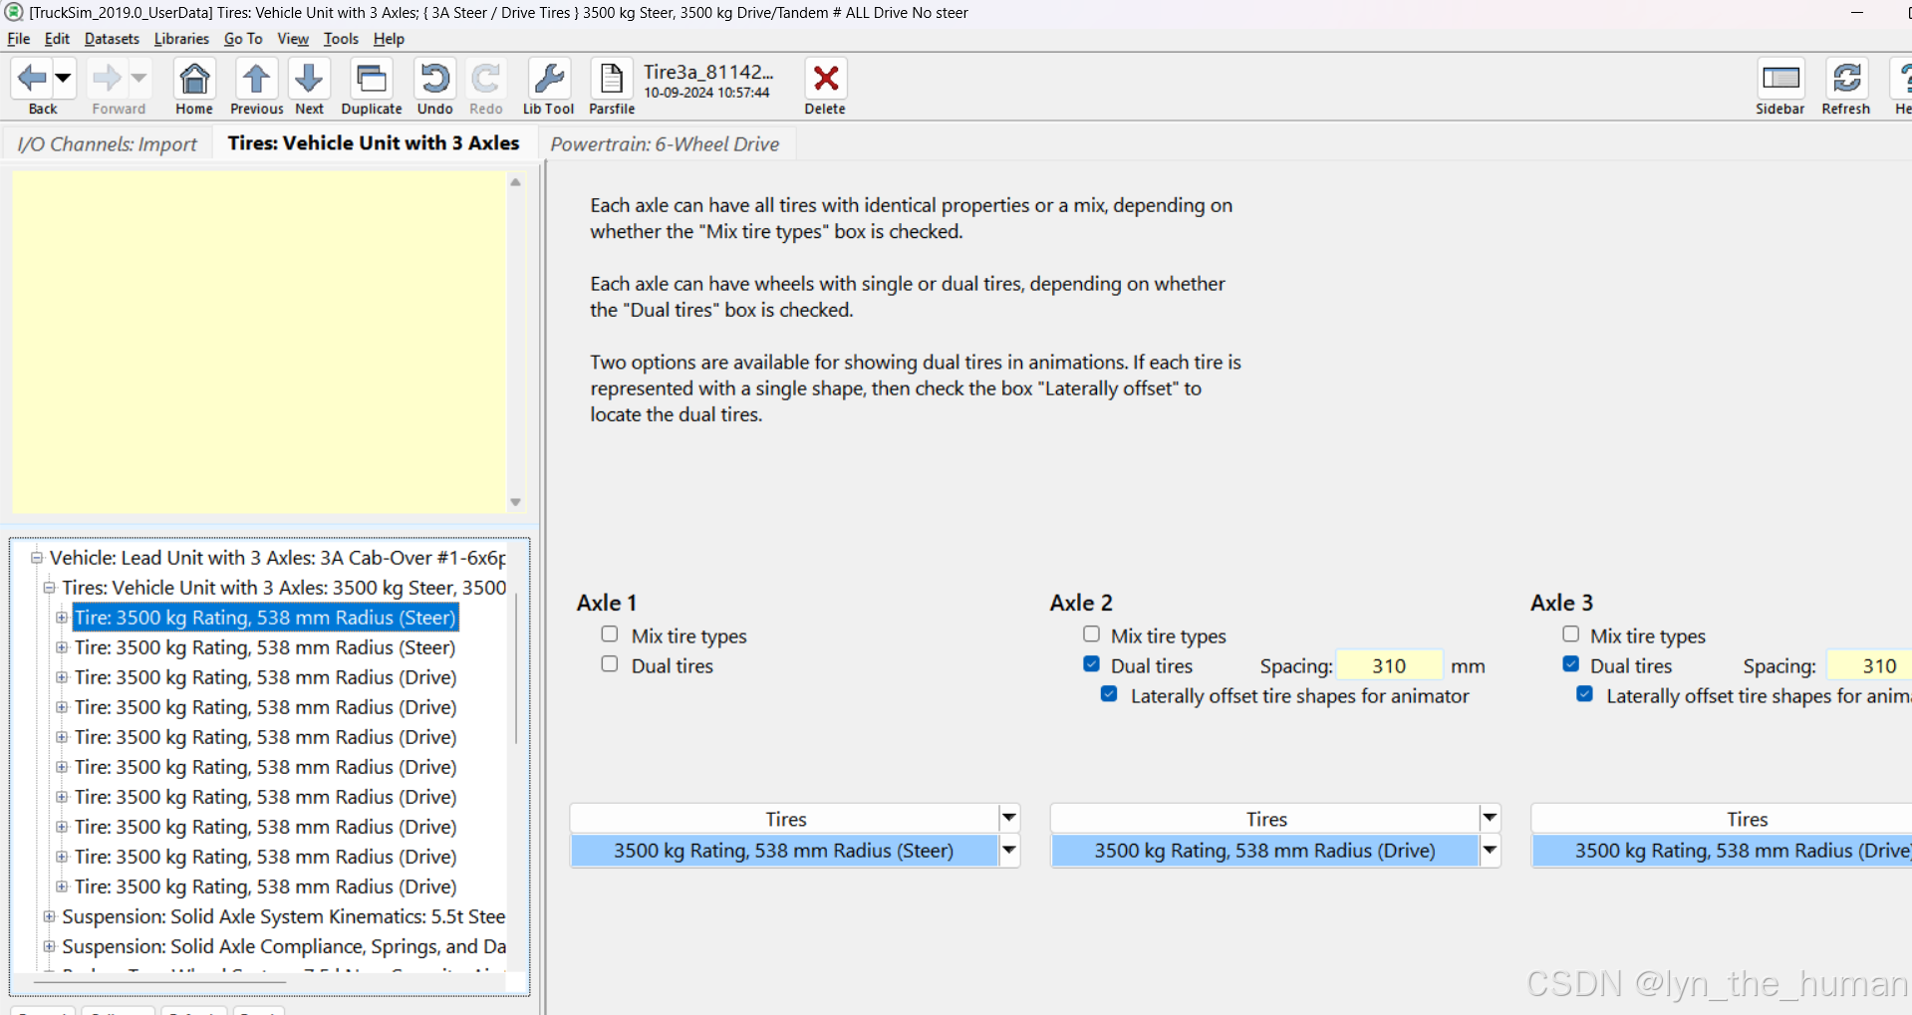The height and width of the screenshot is (1015, 1912).
Task: Switch to Powertrain: 6-Wheel Drive tab
Action: 665,143
